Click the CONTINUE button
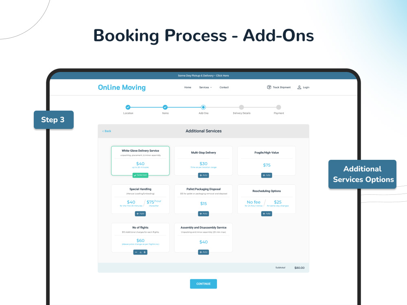This screenshot has height=305, width=407. click(203, 284)
